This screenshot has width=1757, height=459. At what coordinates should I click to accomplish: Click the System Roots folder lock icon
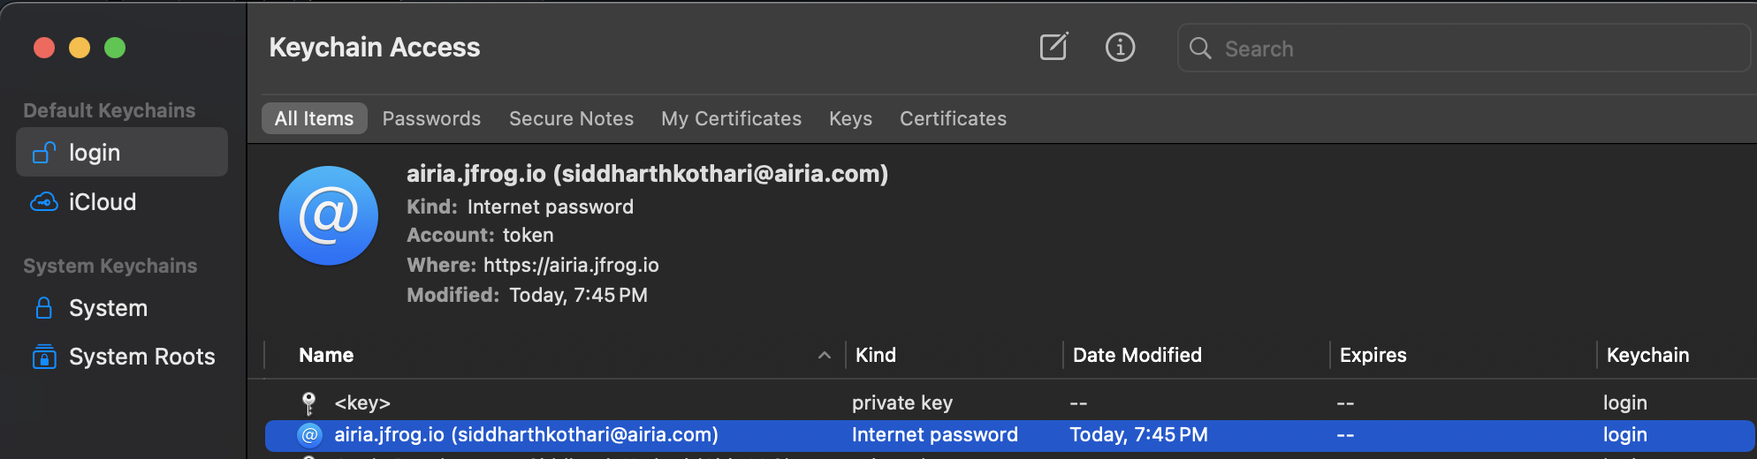(x=44, y=357)
